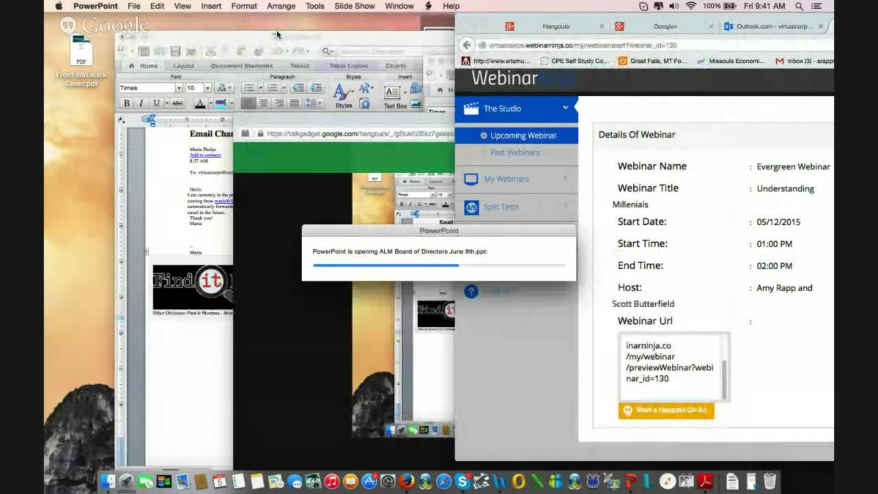Open the Inbox (3) Gmail bookmark
Screen dimensions: 878x494
(804, 61)
